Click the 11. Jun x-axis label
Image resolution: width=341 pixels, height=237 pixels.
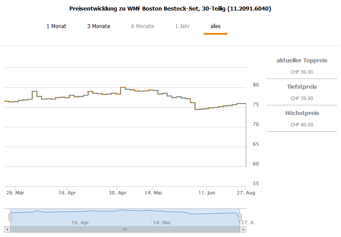point(206,193)
